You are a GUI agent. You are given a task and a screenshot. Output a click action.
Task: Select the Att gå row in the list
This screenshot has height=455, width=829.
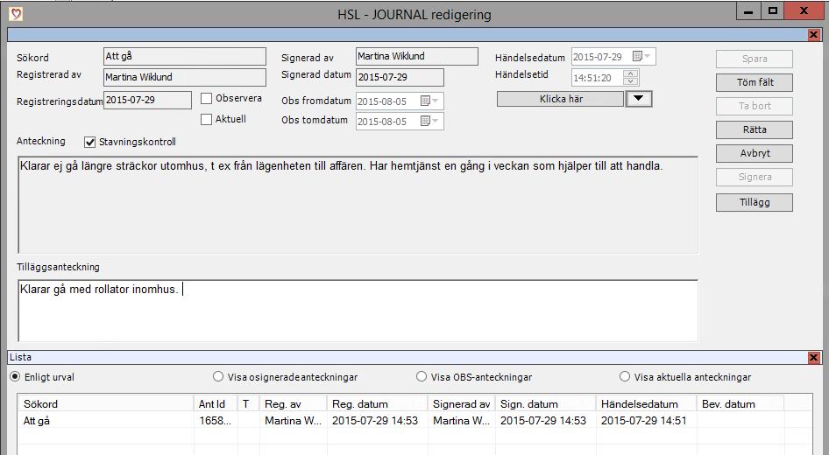tap(415, 421)
